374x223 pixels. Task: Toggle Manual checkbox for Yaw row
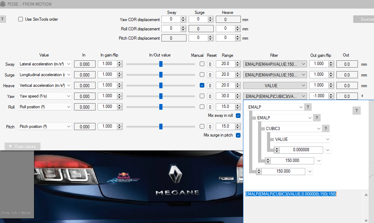(x=202, y=96)
